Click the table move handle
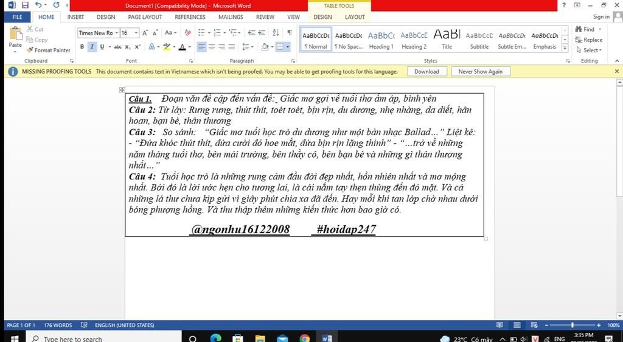The height and width of the screenshot is (342, 623). tap(122, 90)
